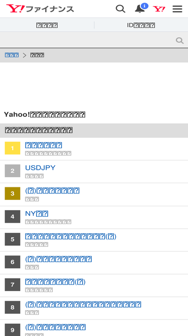This screenshot has height=336, width=188.
Task: Open the USDJPY ranking link
Action: pyautogui.click(x=40, y=168)
